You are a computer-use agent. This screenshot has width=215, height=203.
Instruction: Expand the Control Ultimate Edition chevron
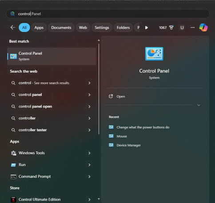pyautogui.click(x=89, y=199)
